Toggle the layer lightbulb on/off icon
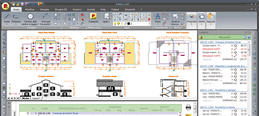 tap(115, 24)
